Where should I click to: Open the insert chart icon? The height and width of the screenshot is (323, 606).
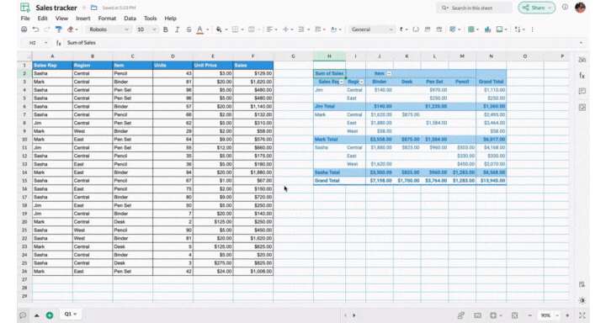(487, 29)
